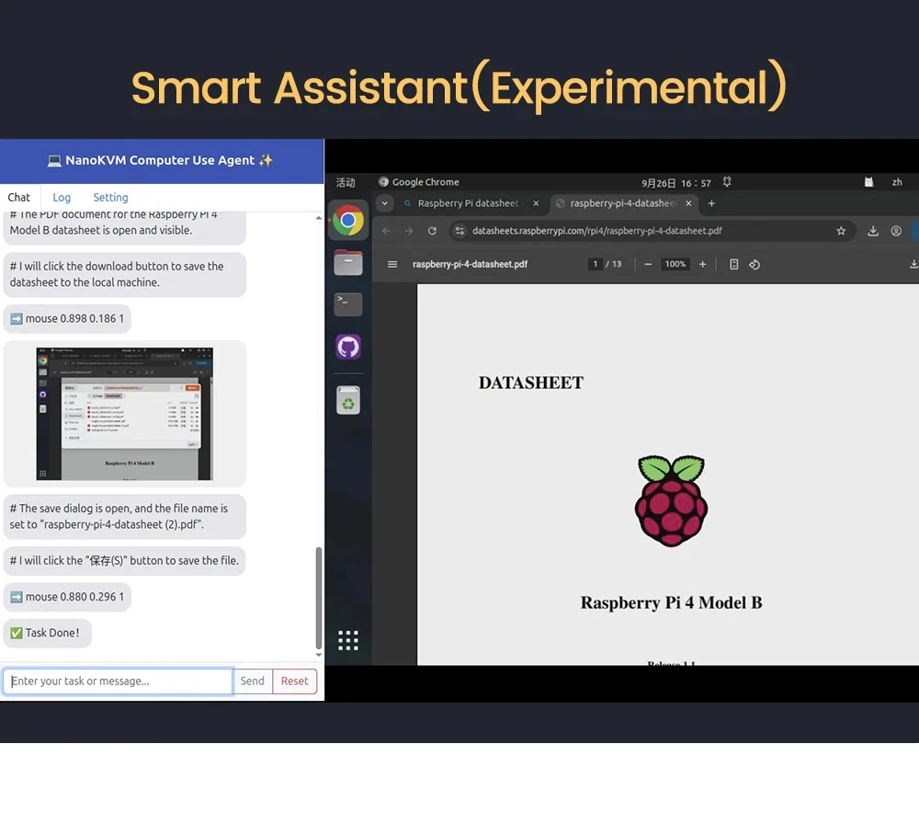
Task: Click the top bar system status icon
Action: click(869, 182)
